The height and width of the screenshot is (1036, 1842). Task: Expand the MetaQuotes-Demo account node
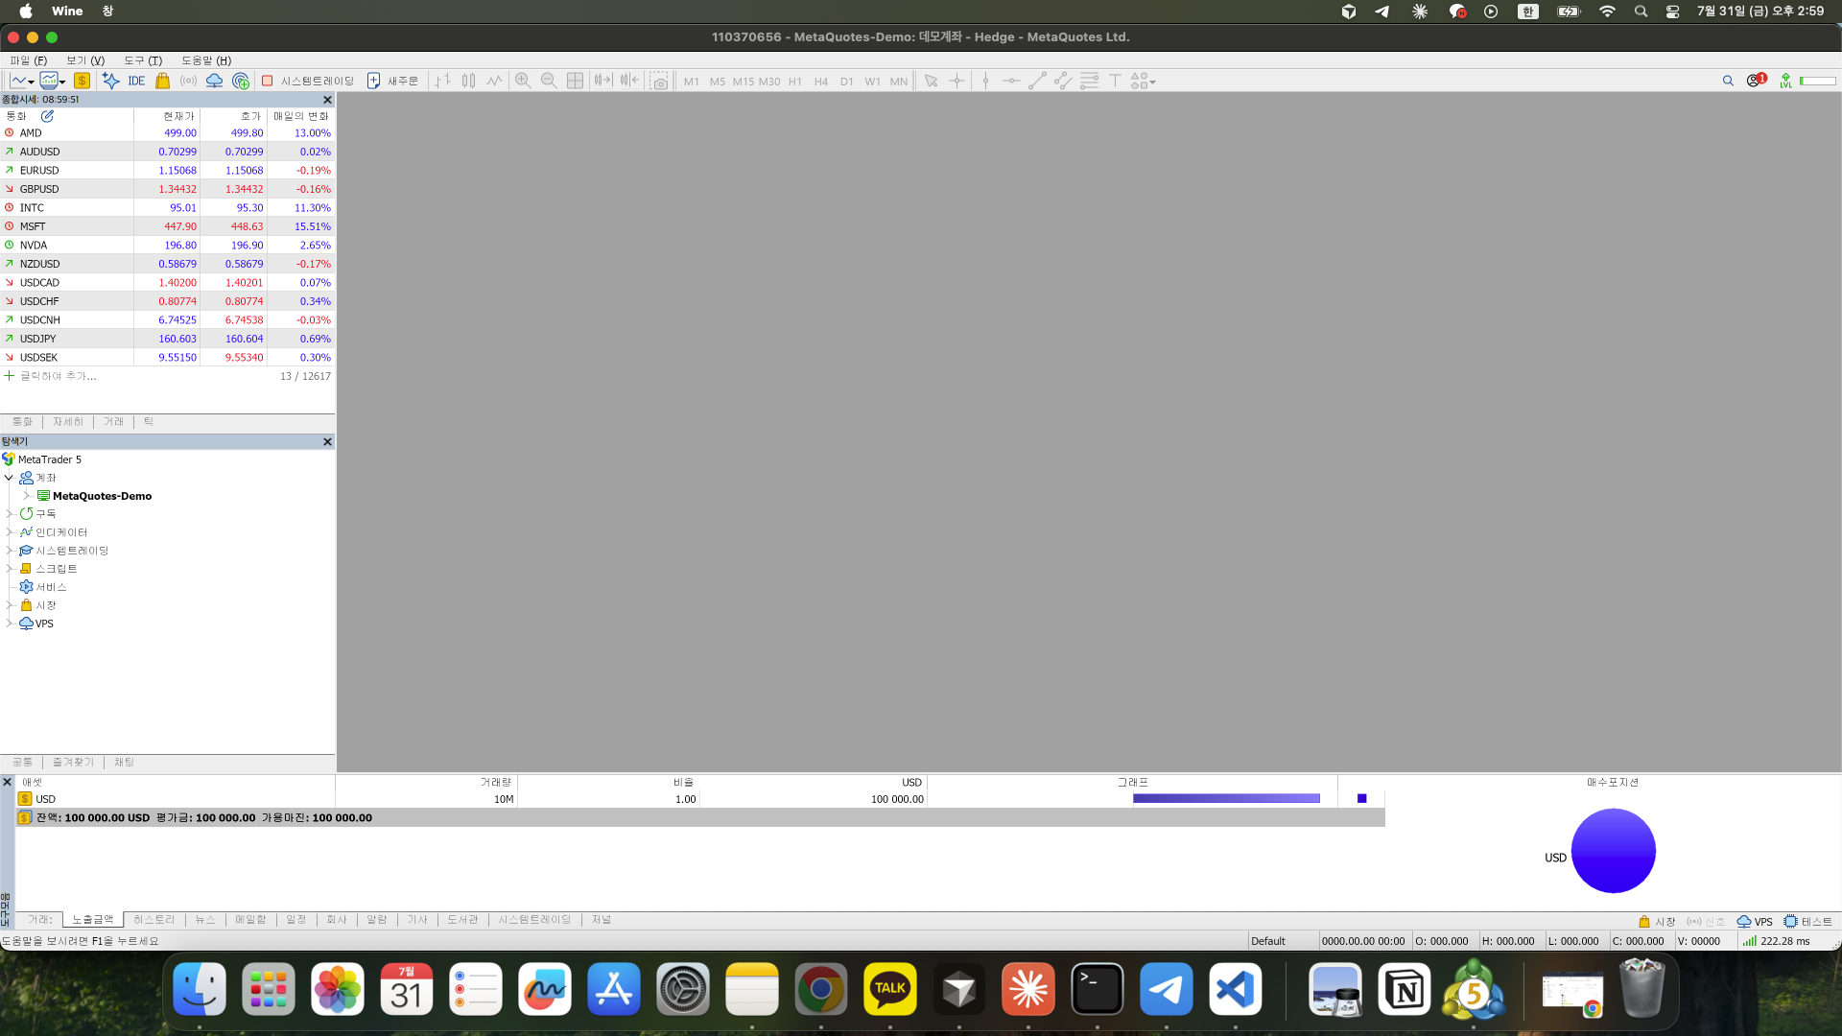[x=27, y=496]
